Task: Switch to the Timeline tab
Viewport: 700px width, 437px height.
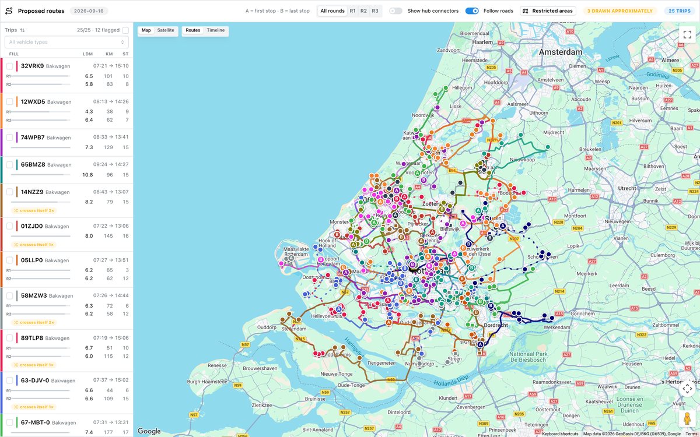Action: click(216, 30)
